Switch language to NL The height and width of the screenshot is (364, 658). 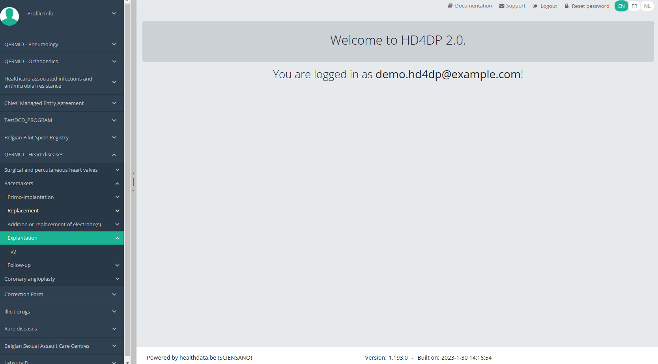tap(647, 6)
